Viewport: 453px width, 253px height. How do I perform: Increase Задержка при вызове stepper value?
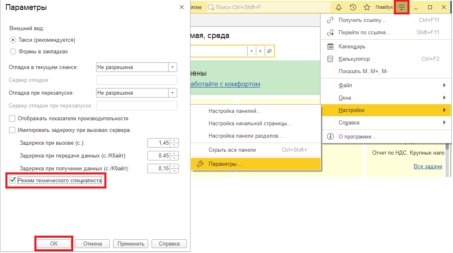coord(175,141)
